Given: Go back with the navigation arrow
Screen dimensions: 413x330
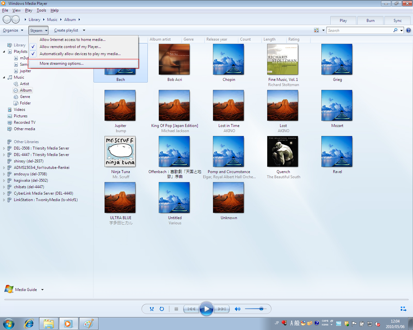Looking at the screenshot, I should tap(7, 20).
